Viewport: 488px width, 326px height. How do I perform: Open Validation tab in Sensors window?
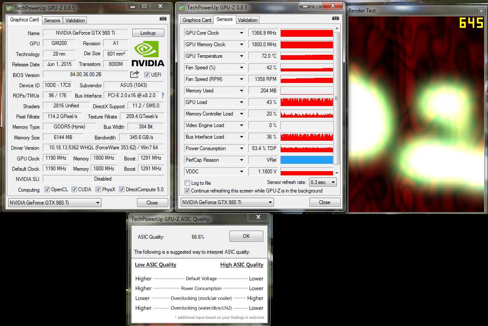pyautogui.click(x=248, y=20)
